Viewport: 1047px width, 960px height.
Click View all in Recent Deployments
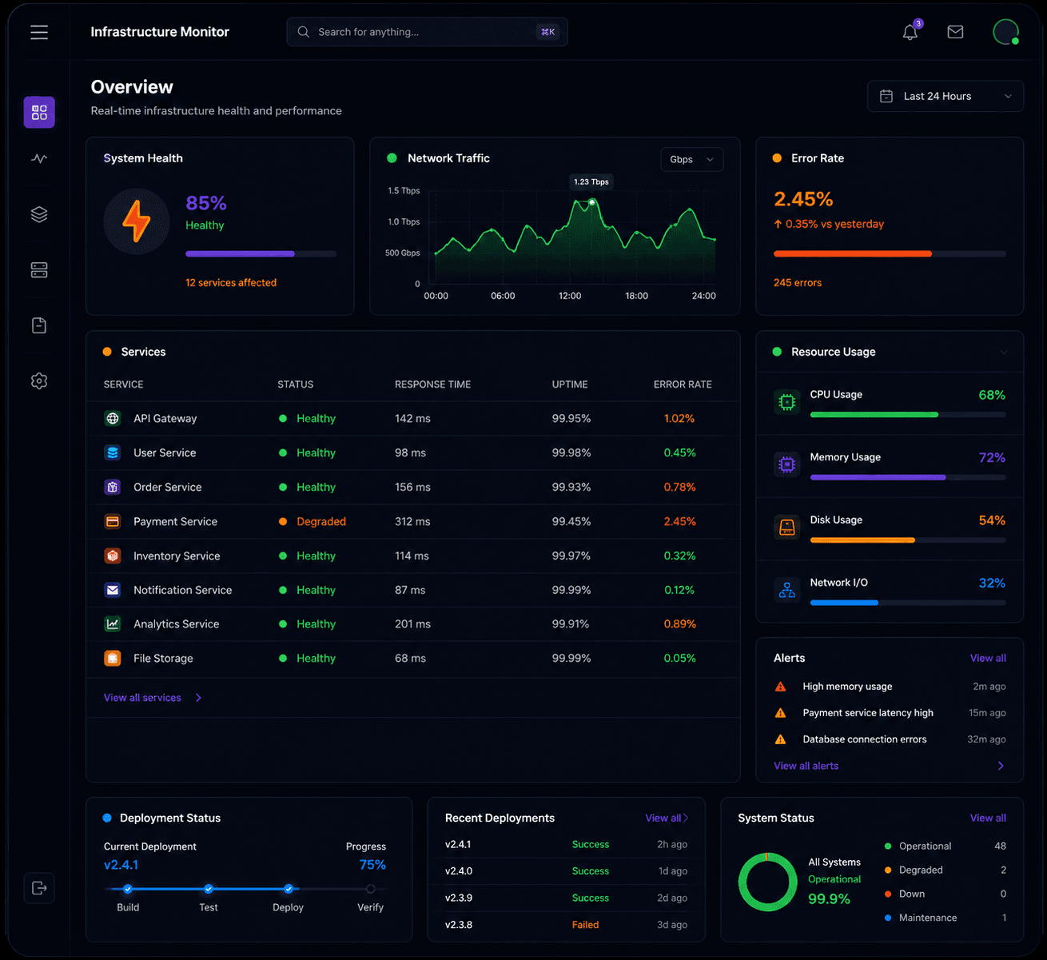666,818
